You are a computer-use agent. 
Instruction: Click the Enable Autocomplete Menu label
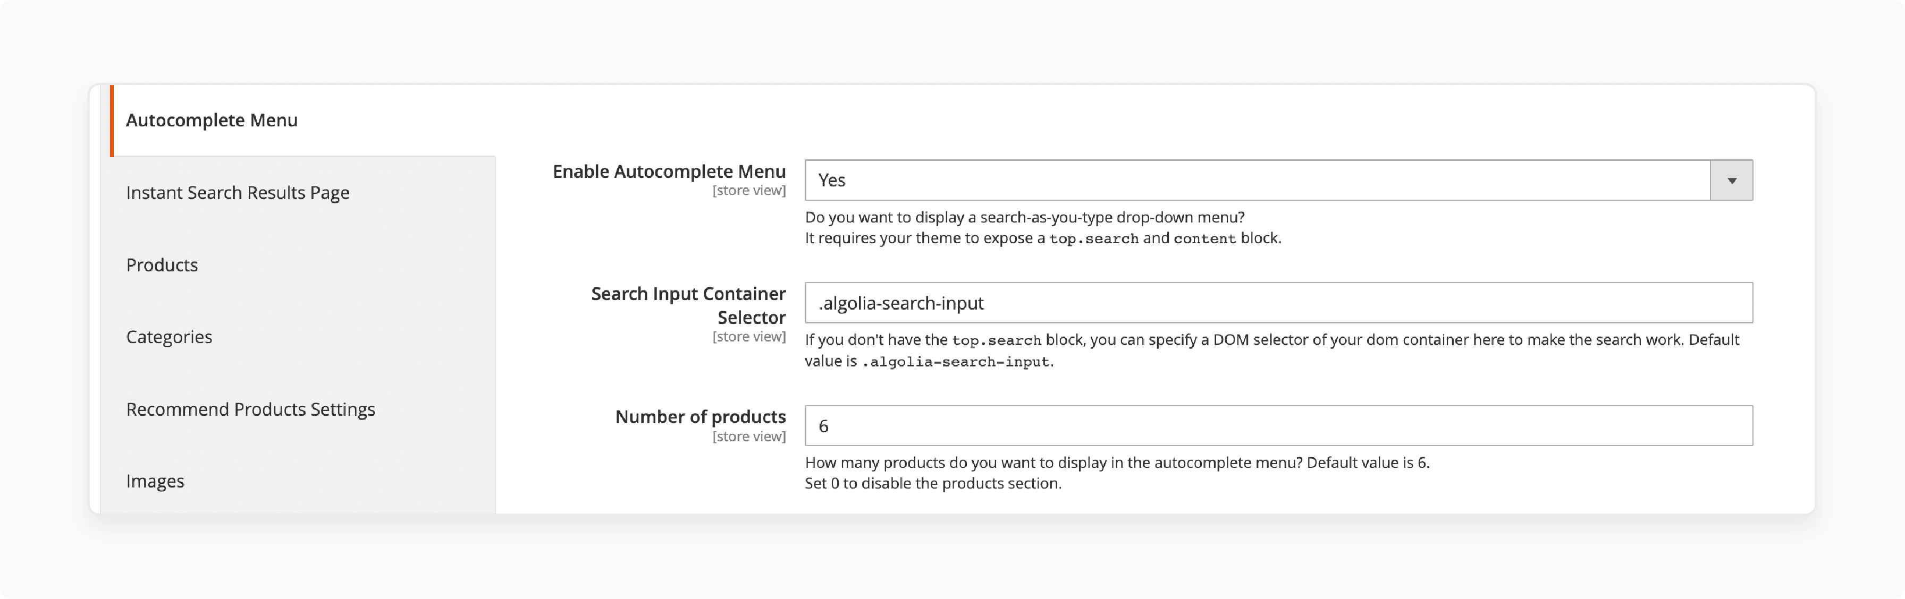pos(669,172)
